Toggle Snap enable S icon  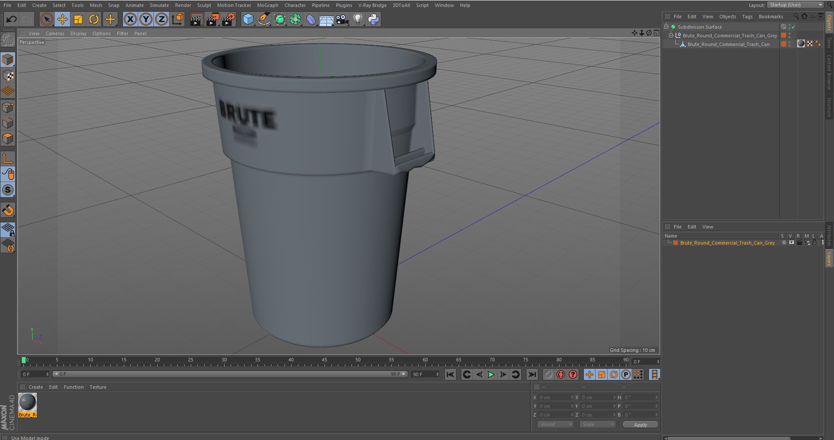click(x=8, y=190)
